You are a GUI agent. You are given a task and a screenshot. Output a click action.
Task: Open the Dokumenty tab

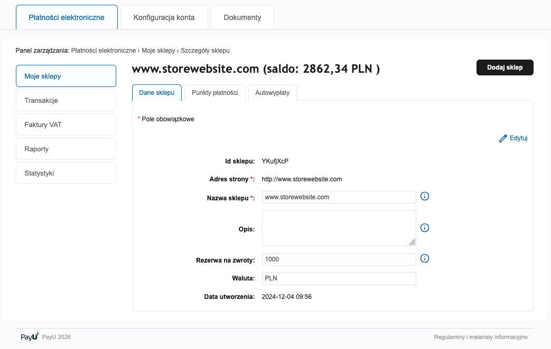[x=242, y=17]
